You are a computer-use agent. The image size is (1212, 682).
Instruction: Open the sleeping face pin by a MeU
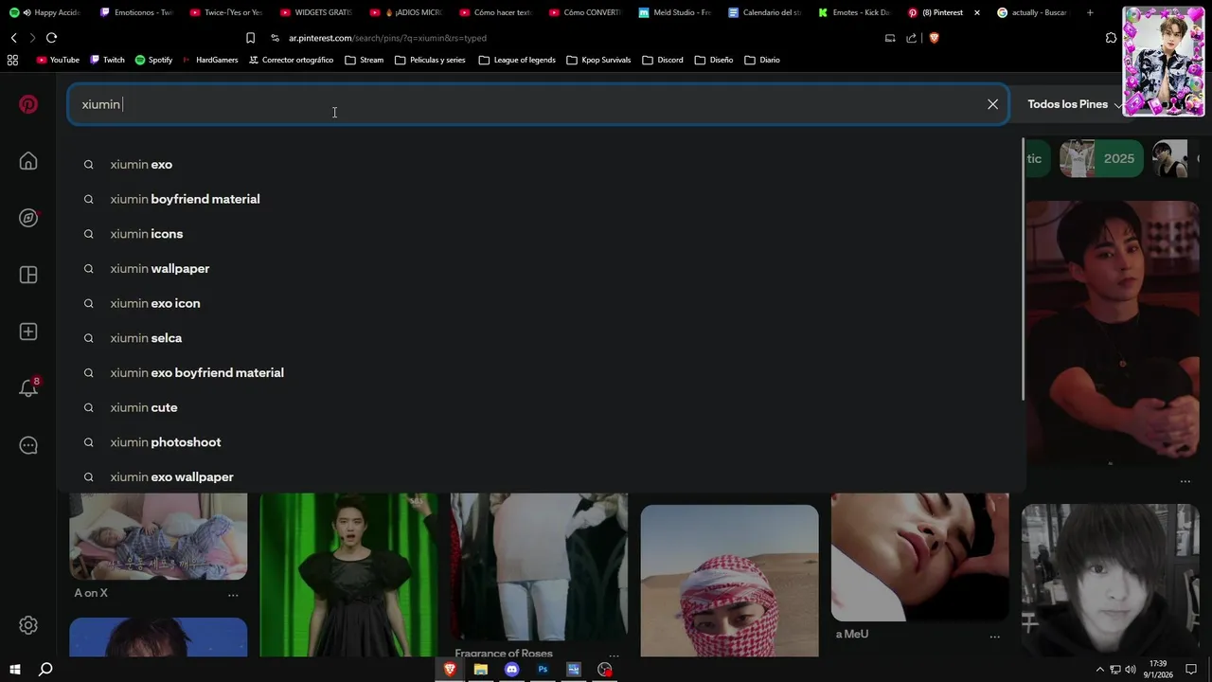click(x=919, y=557)
